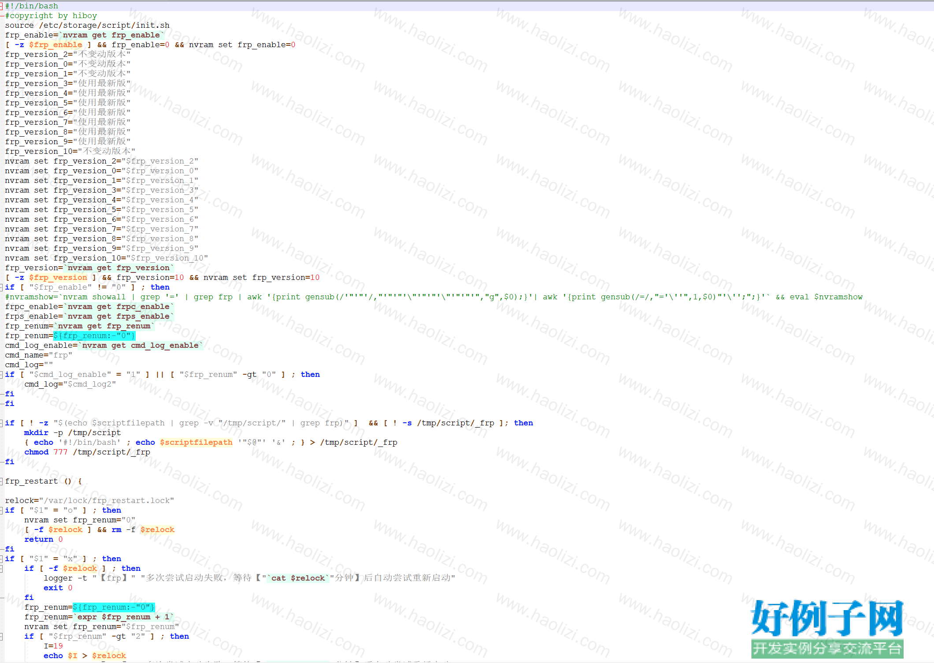Click 'nvram set frp_version=10' text
Screen dimensions: 934x663
(262, 277)
